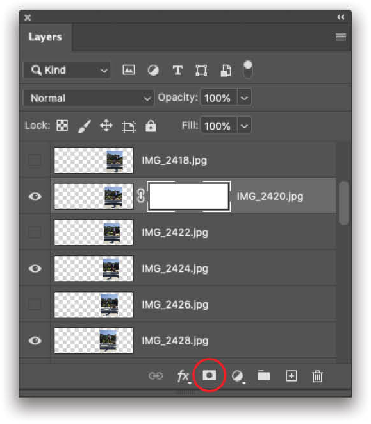Collapse panel with double arrow icon
The image size is (371, 424).
pyautogui.click(x=341, y=17)
